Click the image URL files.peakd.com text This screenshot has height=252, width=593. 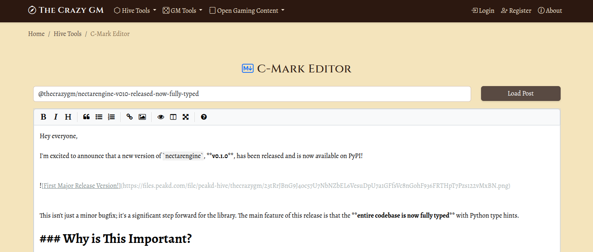[x=315, y=186]
